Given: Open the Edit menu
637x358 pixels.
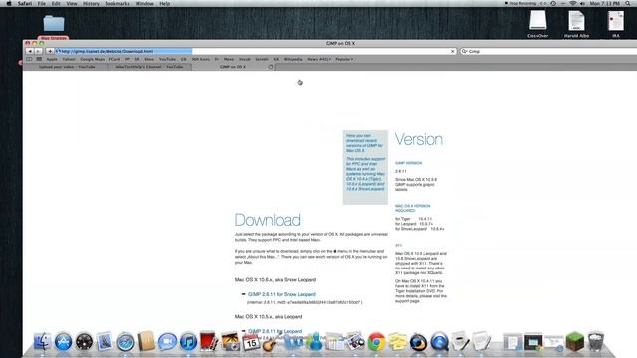Looking at the screenshot, I should [56, 3].
